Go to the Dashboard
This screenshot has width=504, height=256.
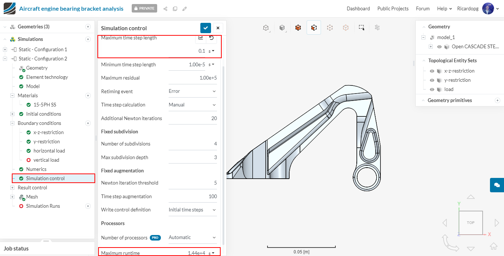[x=358, y=8]
